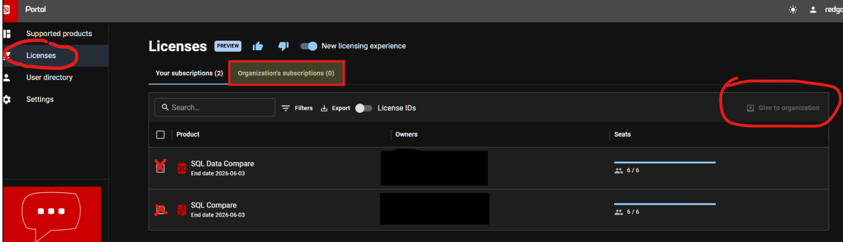Click the SQL Compare product icon
This screenshot has height=242, width=843.
point(182,210)
